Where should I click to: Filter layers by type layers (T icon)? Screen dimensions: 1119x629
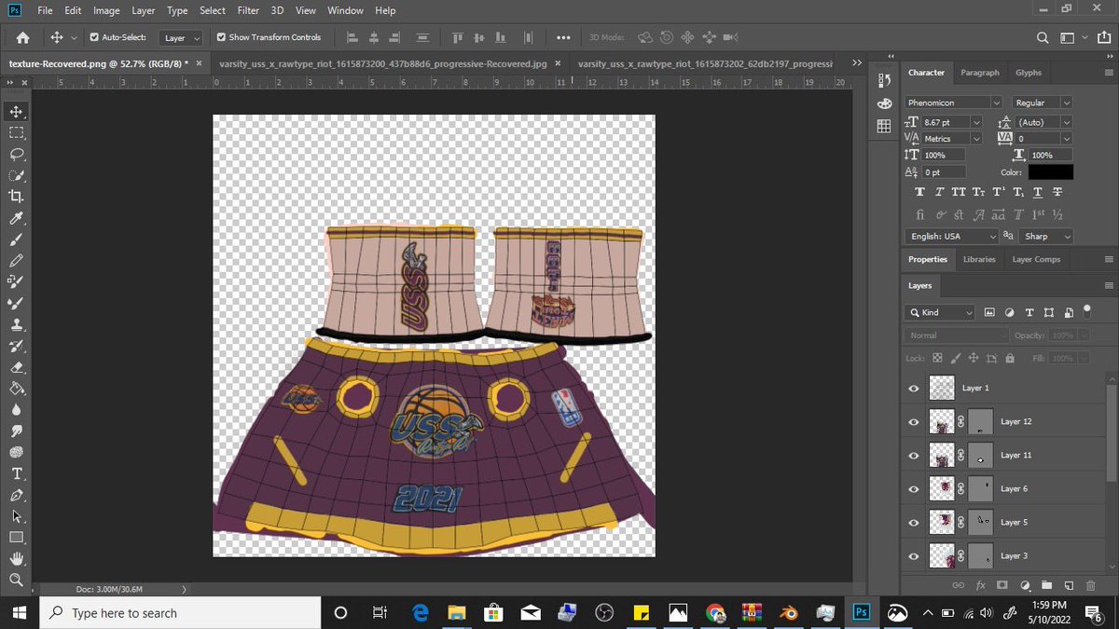pos(1029,312)
